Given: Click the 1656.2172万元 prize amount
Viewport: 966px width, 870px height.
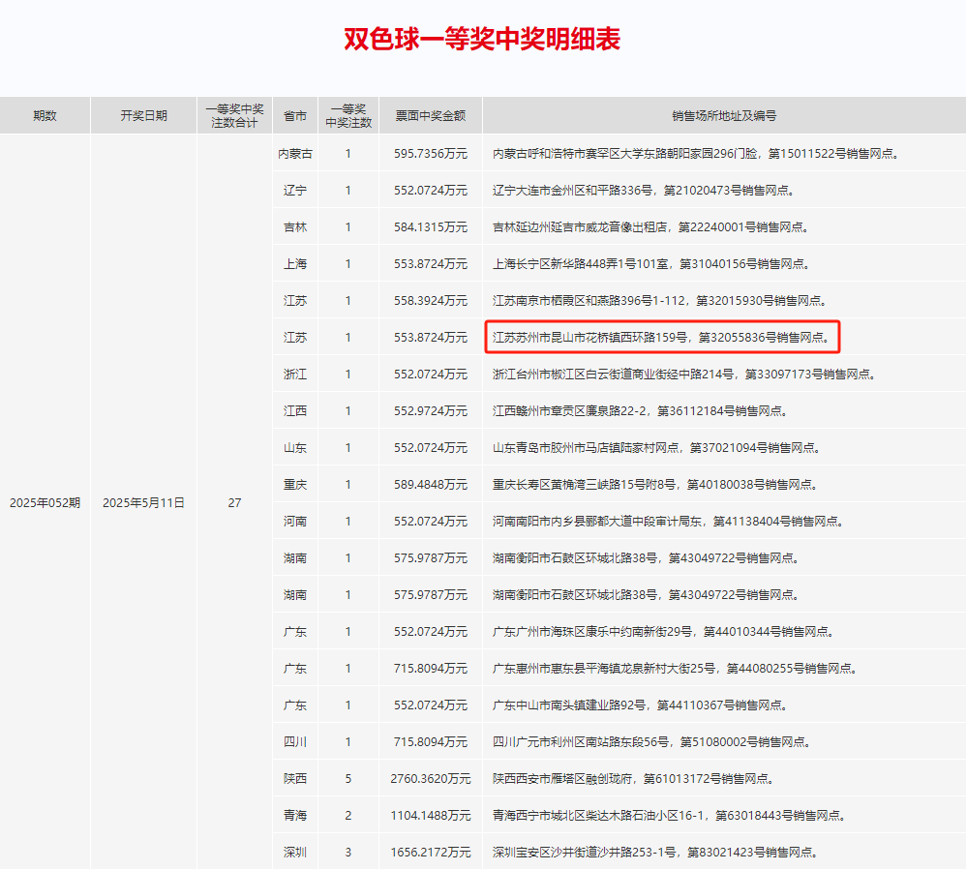Looking at the screenshot, I should tap(430, 853).
